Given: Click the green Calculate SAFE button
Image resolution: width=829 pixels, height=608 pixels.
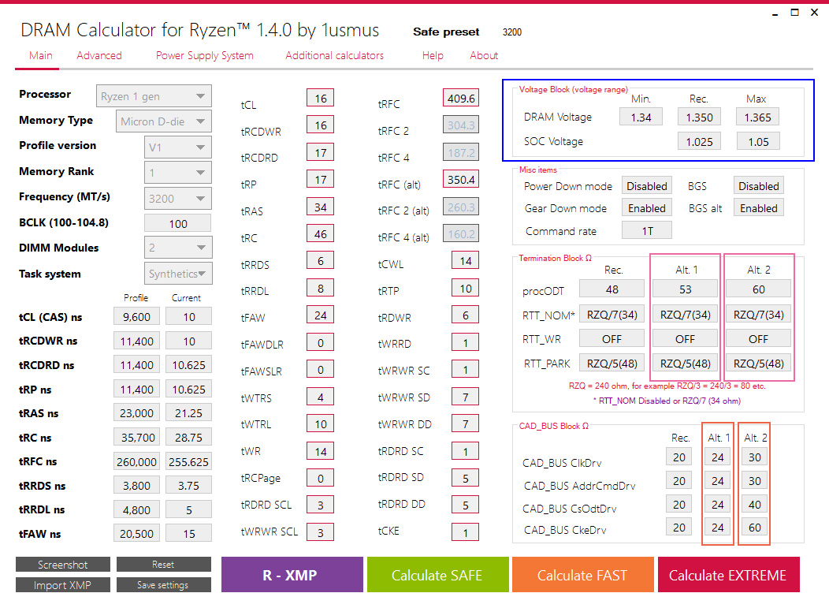Looking at the screenshot, I should click(437, 575).
